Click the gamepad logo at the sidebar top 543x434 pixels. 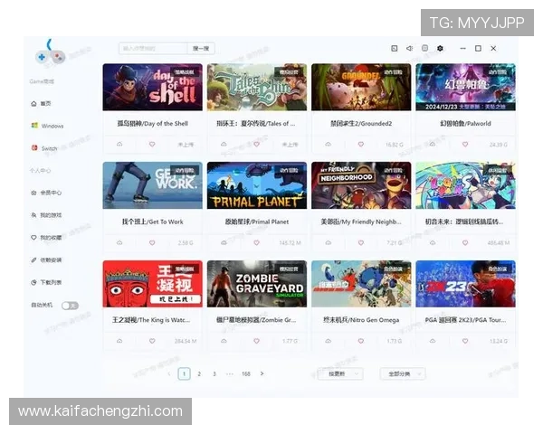(x=50, y=53)
